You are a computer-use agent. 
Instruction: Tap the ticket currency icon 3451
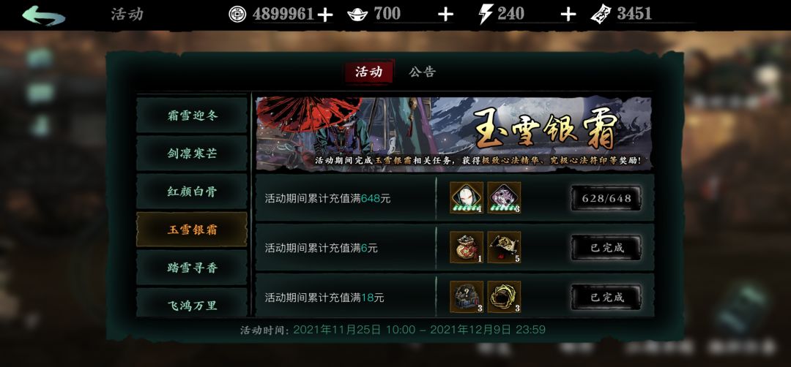coord(601,14)
